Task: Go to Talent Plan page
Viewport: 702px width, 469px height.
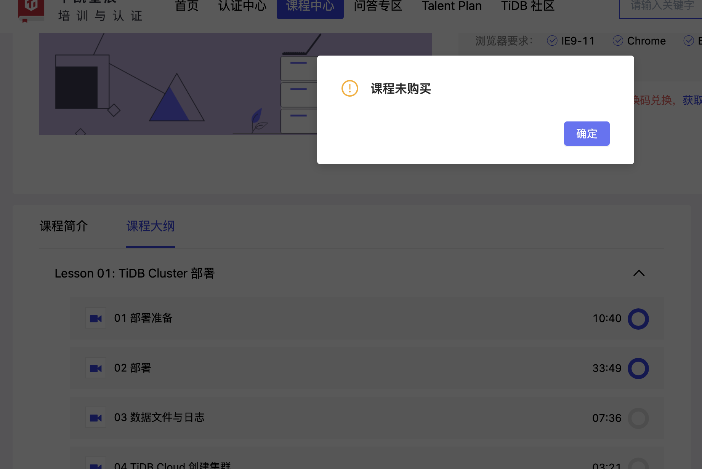Action: (x=452, y=6)
